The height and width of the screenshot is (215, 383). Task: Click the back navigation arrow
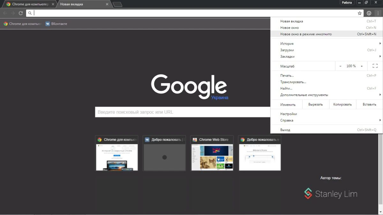pyautogui.click(x=5, y=13)
